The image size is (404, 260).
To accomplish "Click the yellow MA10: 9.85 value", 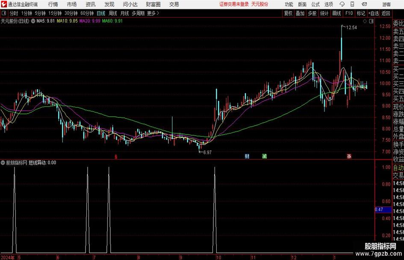I will (x=67, y=21).
